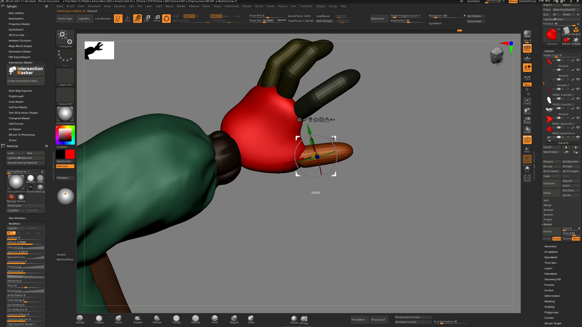Expand the Polygroups section
The height and width of the screenshot is (327, 582).
[x=551, y=313]
